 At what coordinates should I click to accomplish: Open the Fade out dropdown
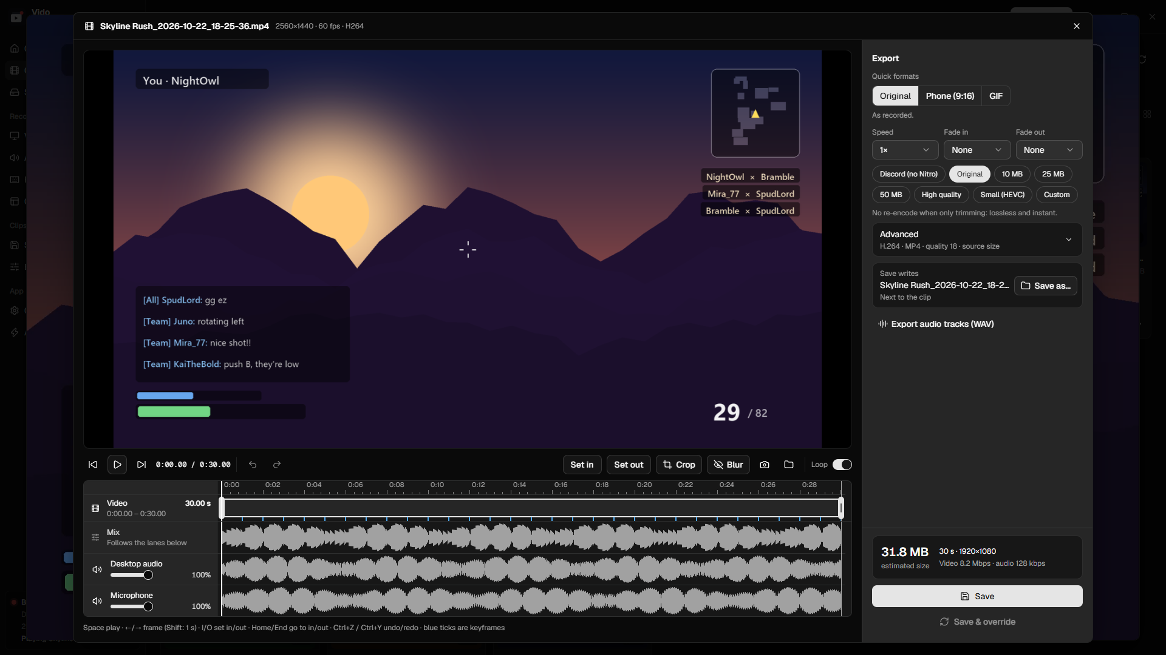pyautogui.click(x=1049, y=150)
